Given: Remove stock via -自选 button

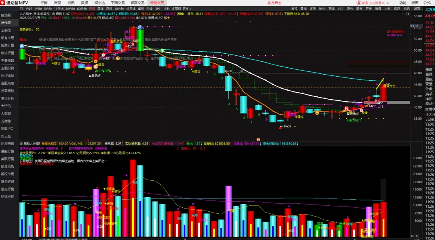Looking at the screenshot, I should coord(406,8).
